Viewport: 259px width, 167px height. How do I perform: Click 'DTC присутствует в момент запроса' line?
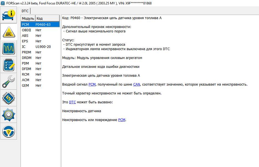click(x=95, y=45)
